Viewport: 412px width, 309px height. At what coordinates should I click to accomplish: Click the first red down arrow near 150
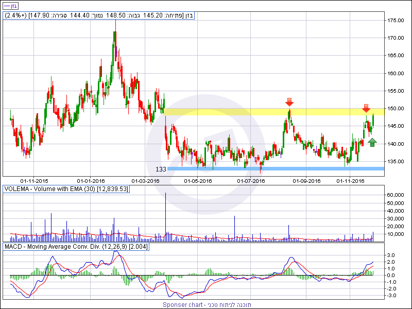(289, 102)
